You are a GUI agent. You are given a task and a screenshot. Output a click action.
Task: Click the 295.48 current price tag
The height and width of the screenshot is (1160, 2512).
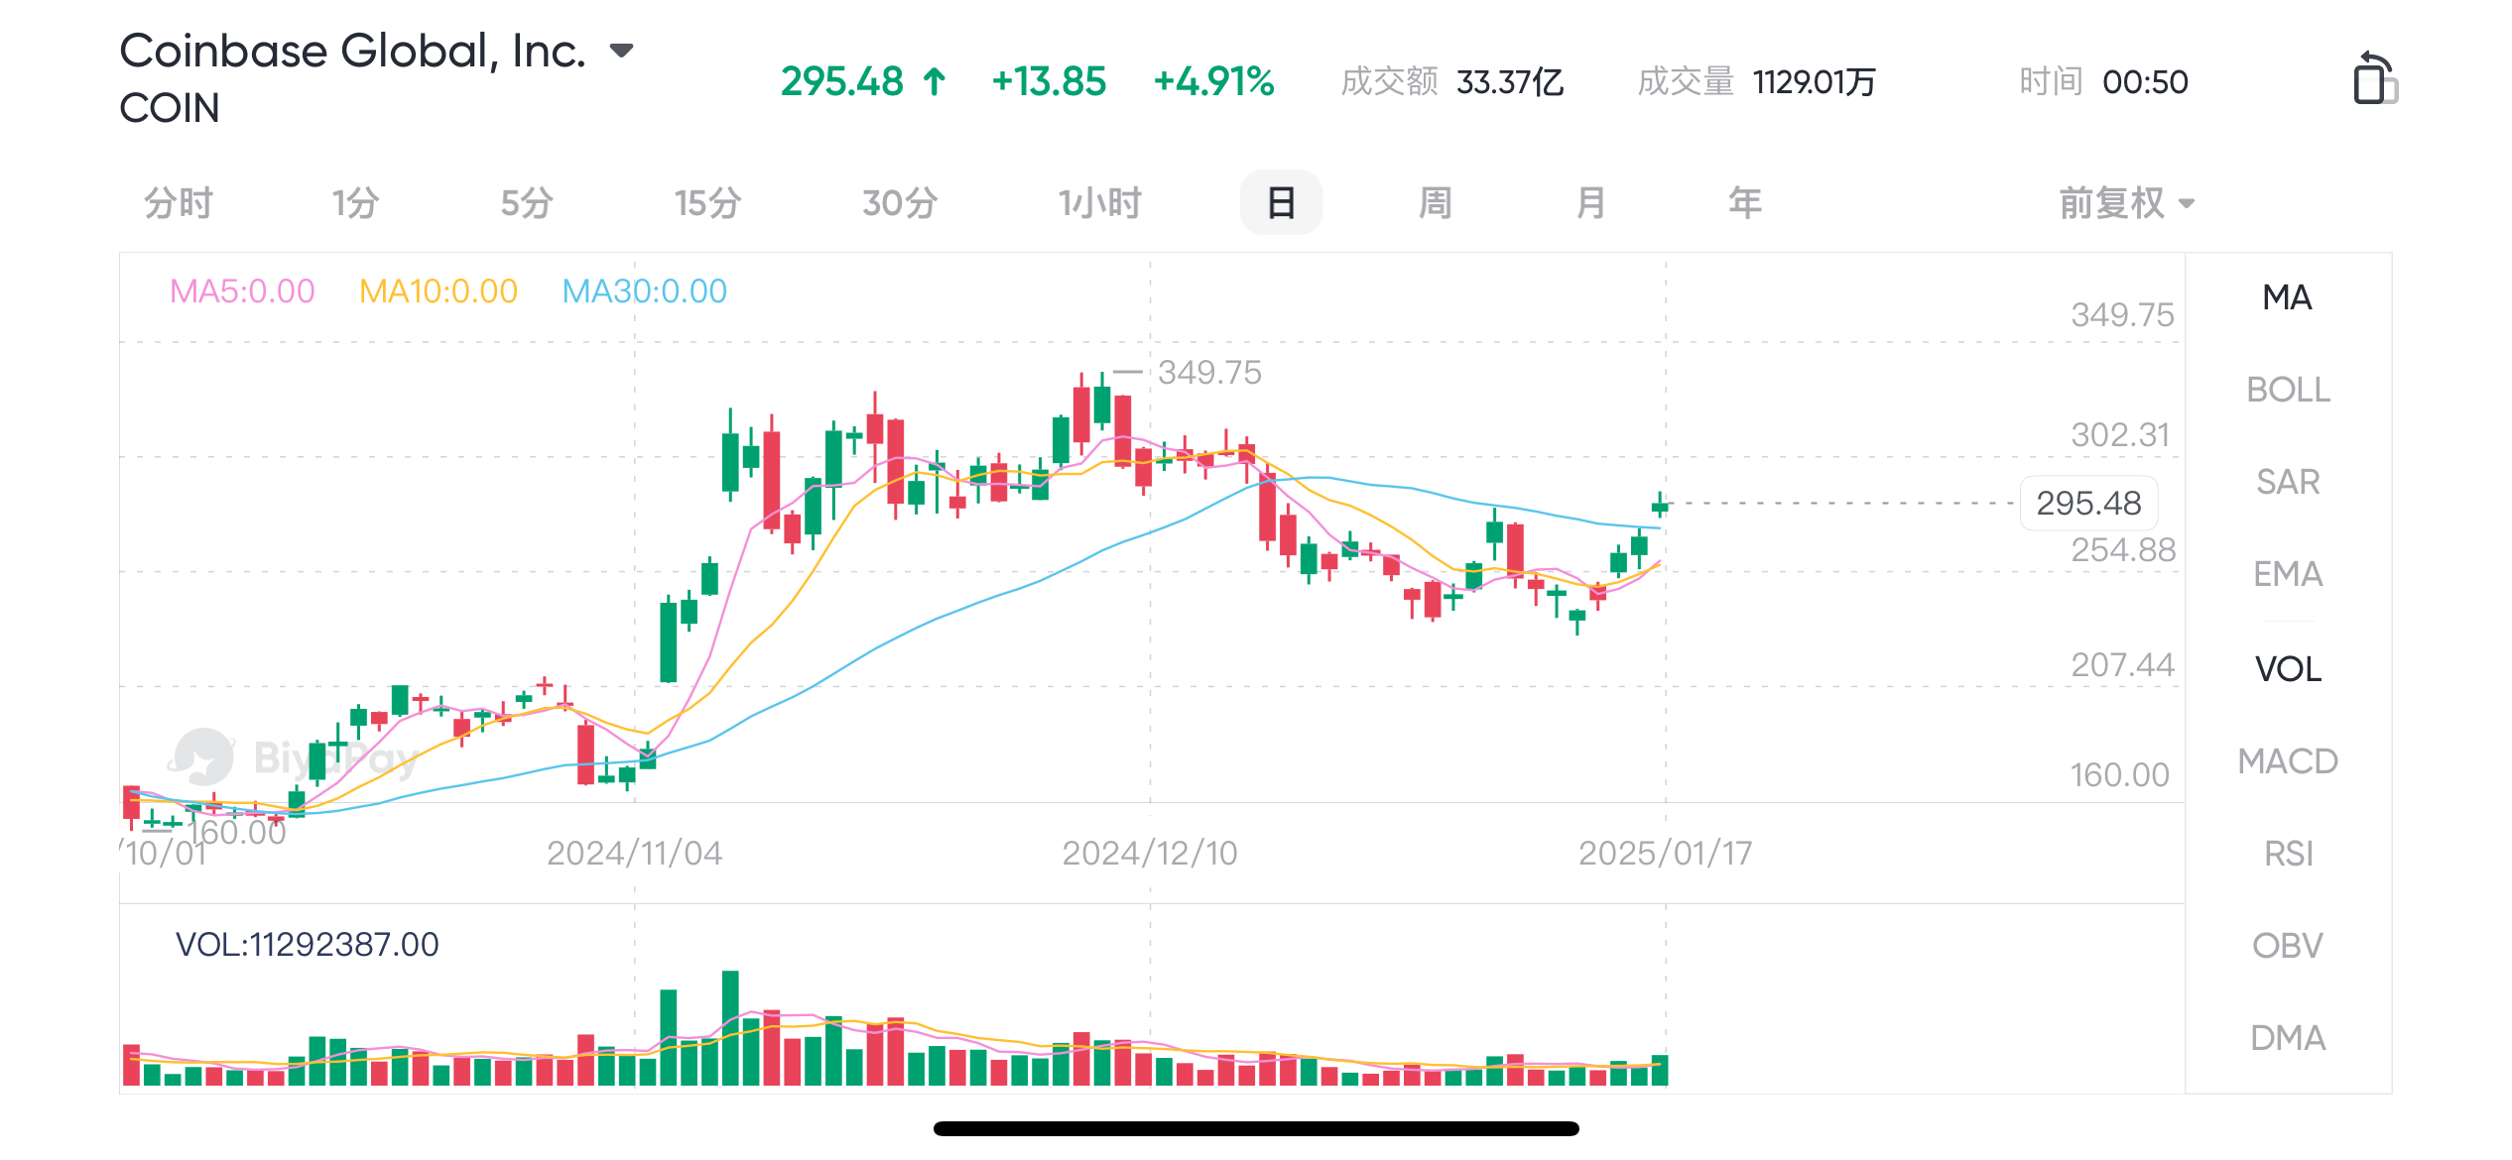tap(2088, 504)
